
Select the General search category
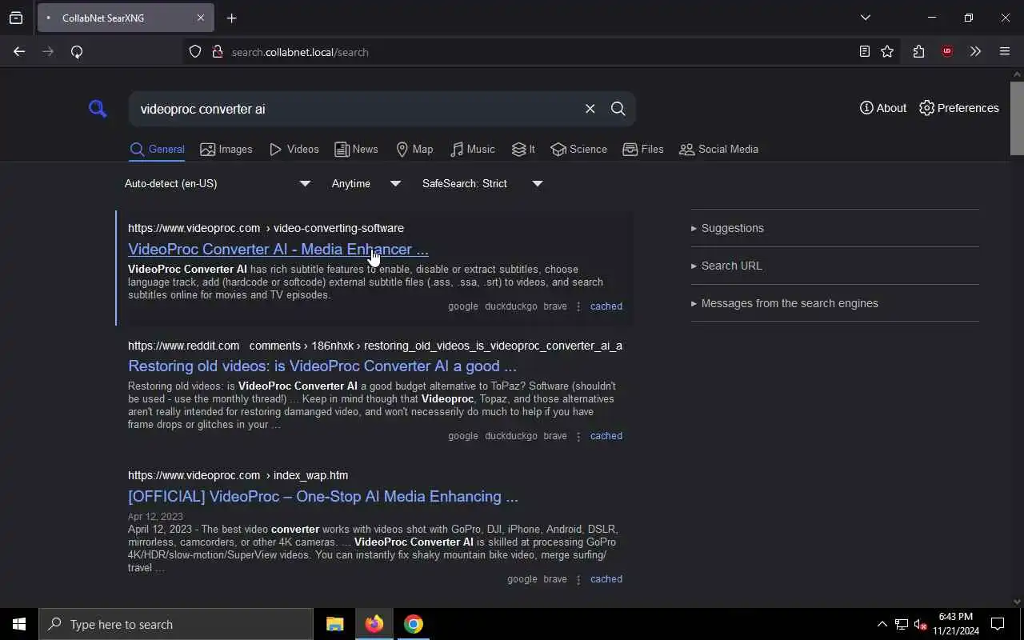[158, 150]
